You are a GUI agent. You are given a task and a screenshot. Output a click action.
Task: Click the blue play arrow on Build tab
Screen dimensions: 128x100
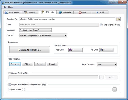tap(98, 12)
